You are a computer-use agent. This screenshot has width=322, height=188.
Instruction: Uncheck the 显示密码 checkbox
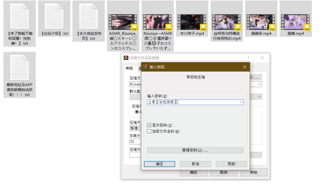coord(149,125)
